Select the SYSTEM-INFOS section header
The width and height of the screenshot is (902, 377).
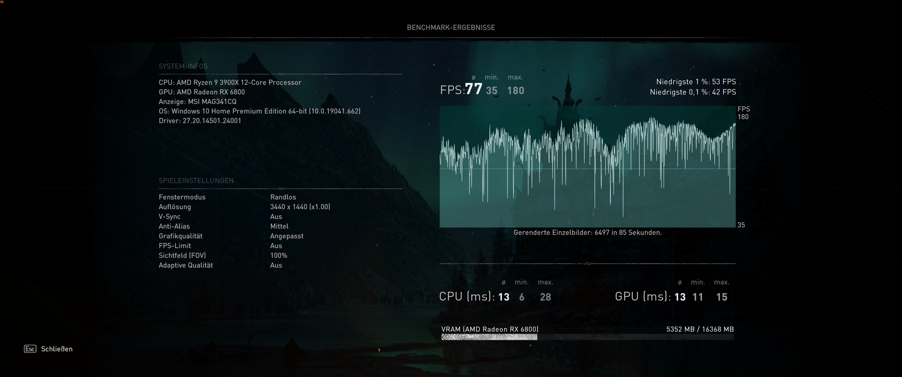[183, 66]
